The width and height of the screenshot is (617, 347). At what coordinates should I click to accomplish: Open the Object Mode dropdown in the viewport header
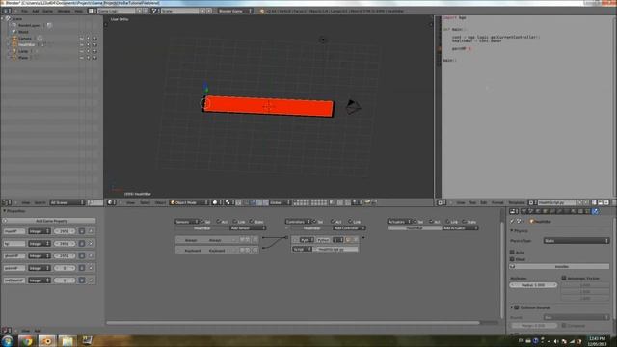click(x=189, y=202)
